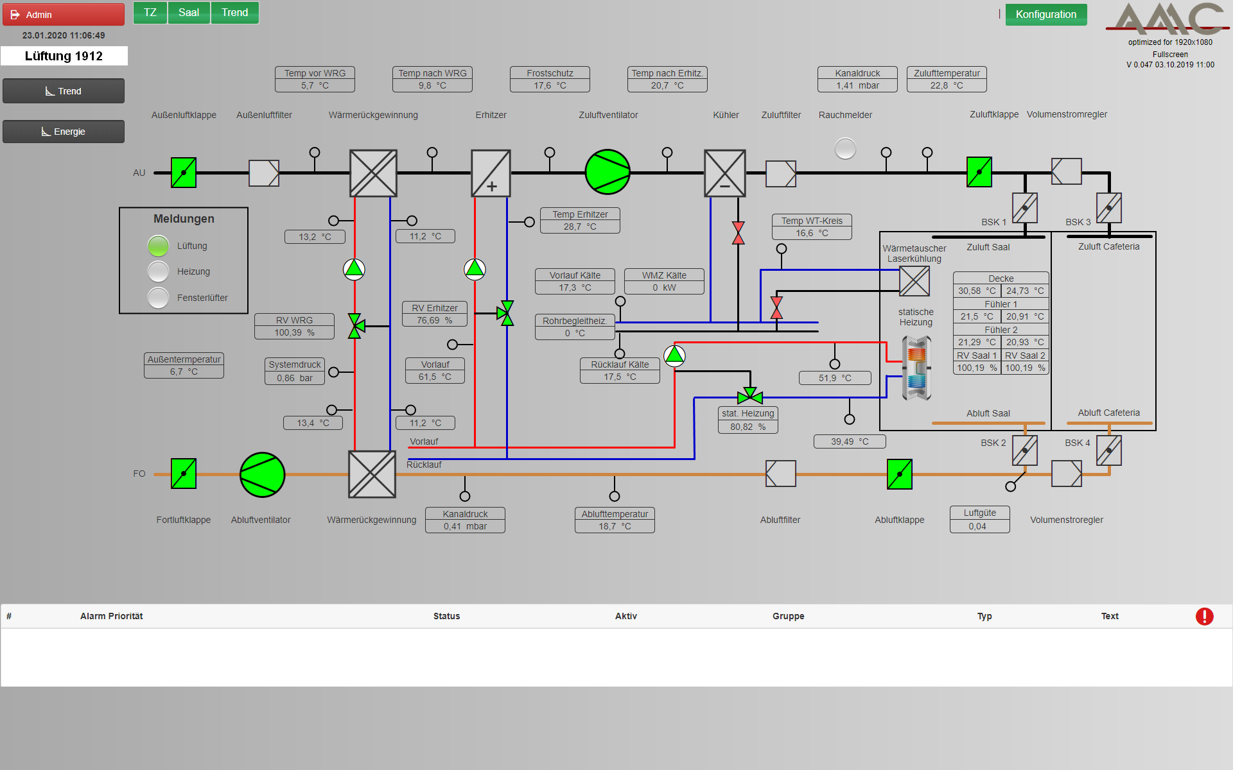Open the TZ tab
The width and height of the screenshot is (1233, 770).
[x=150, y=13]
